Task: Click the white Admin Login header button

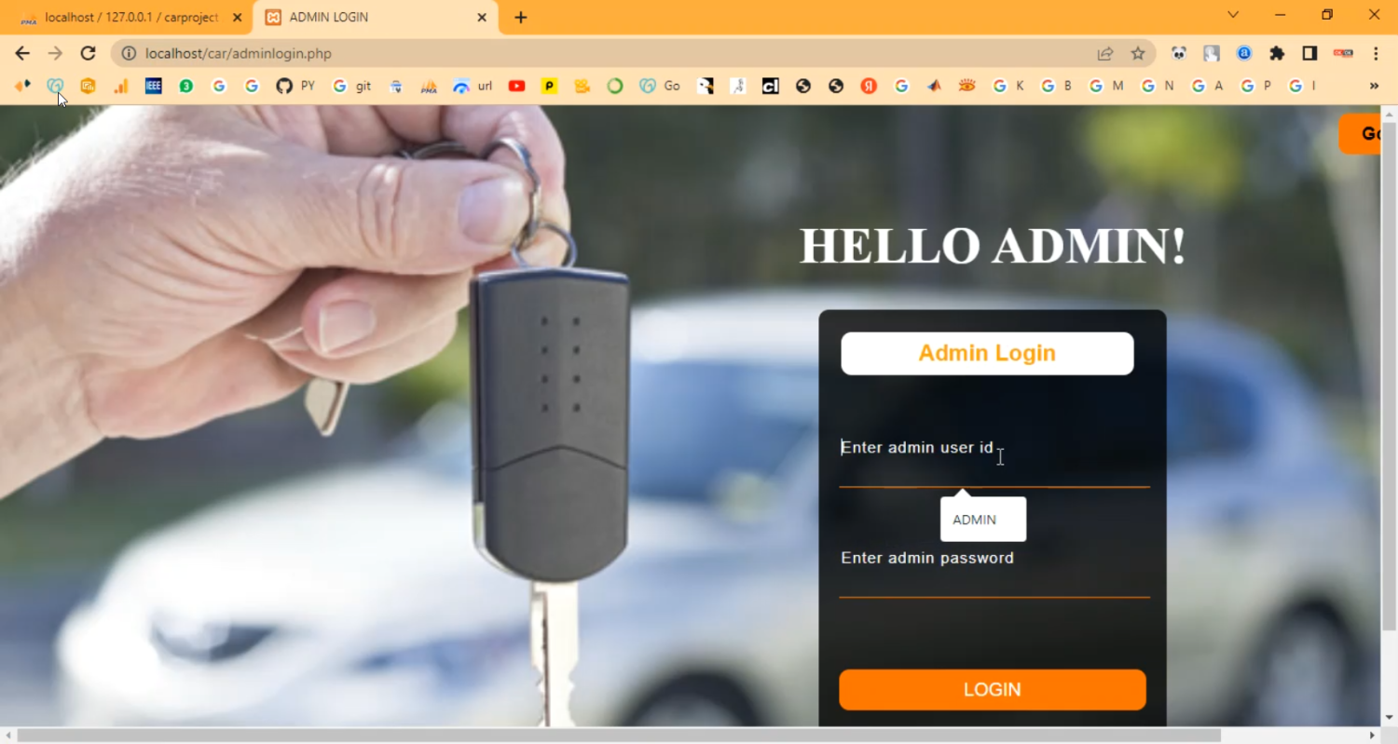Action: click(x=987, y=354)
